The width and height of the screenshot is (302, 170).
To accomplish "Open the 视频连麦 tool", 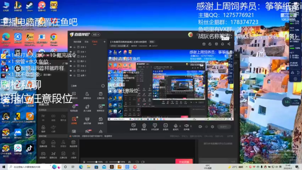I will 74,108.
